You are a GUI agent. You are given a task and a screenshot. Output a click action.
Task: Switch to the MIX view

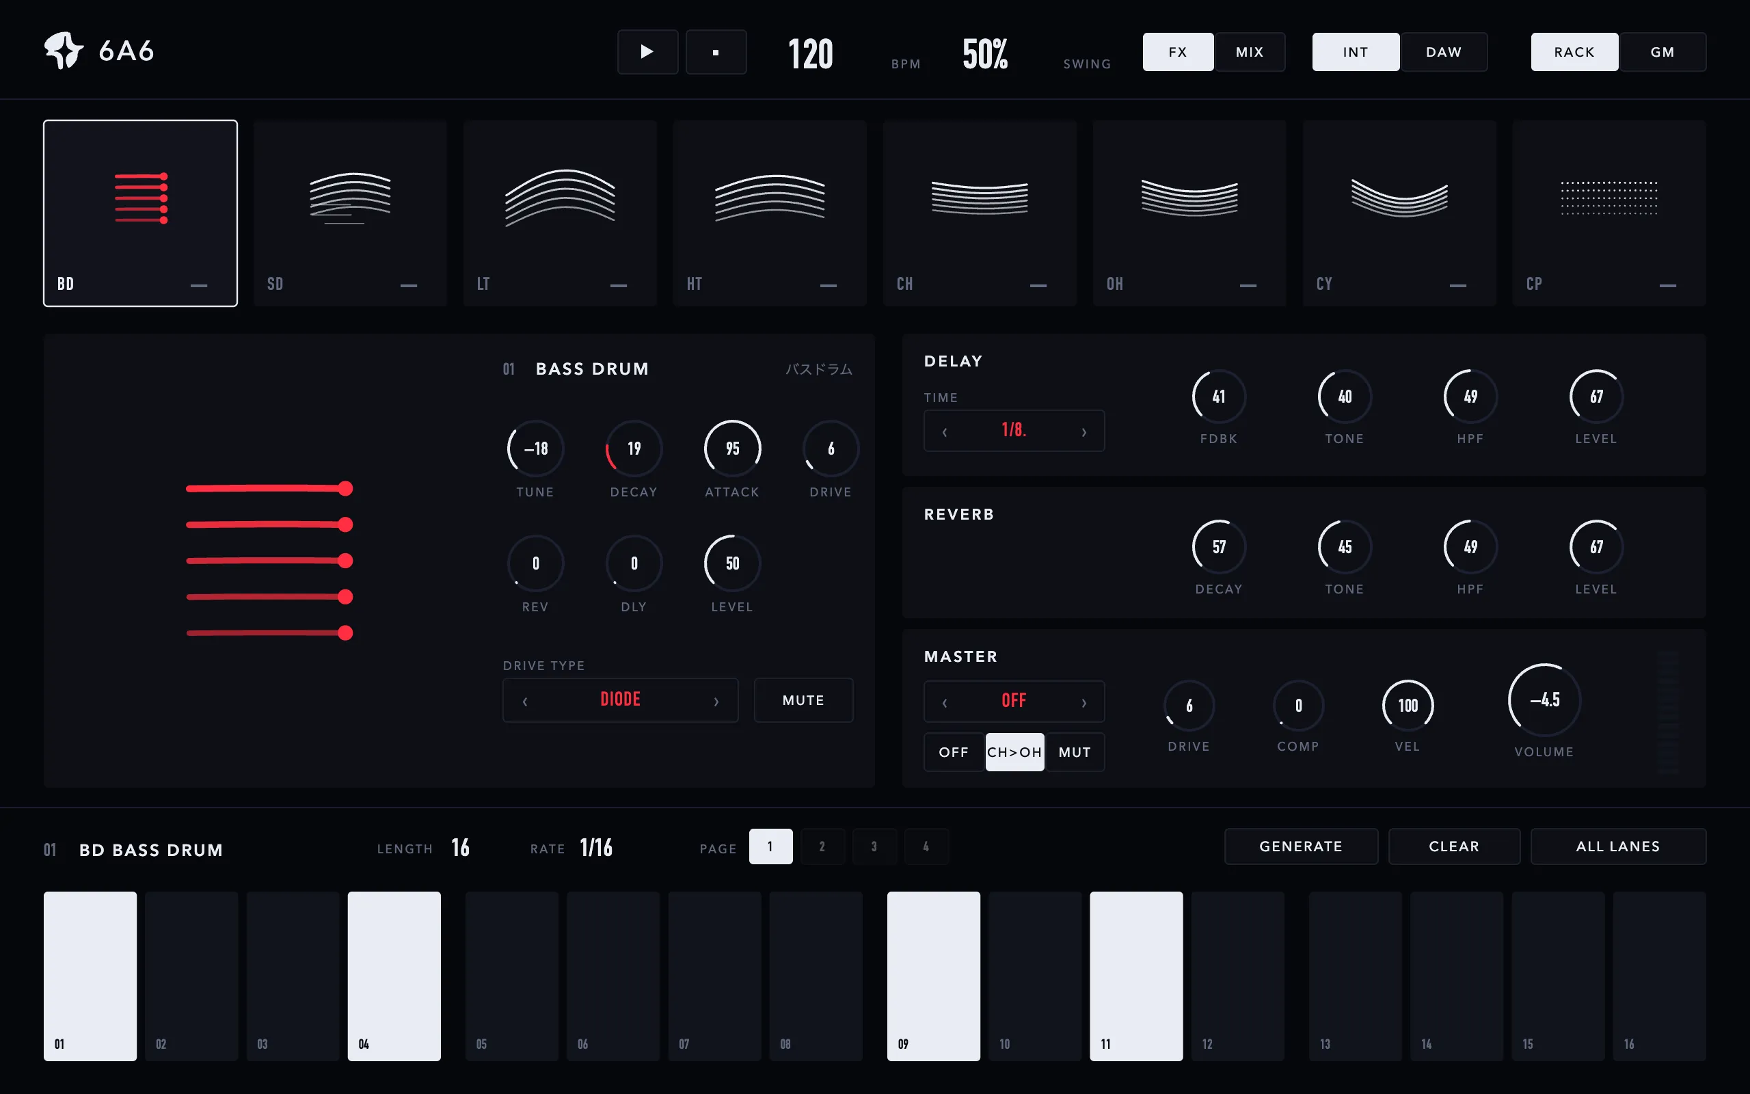[1250, 51]
